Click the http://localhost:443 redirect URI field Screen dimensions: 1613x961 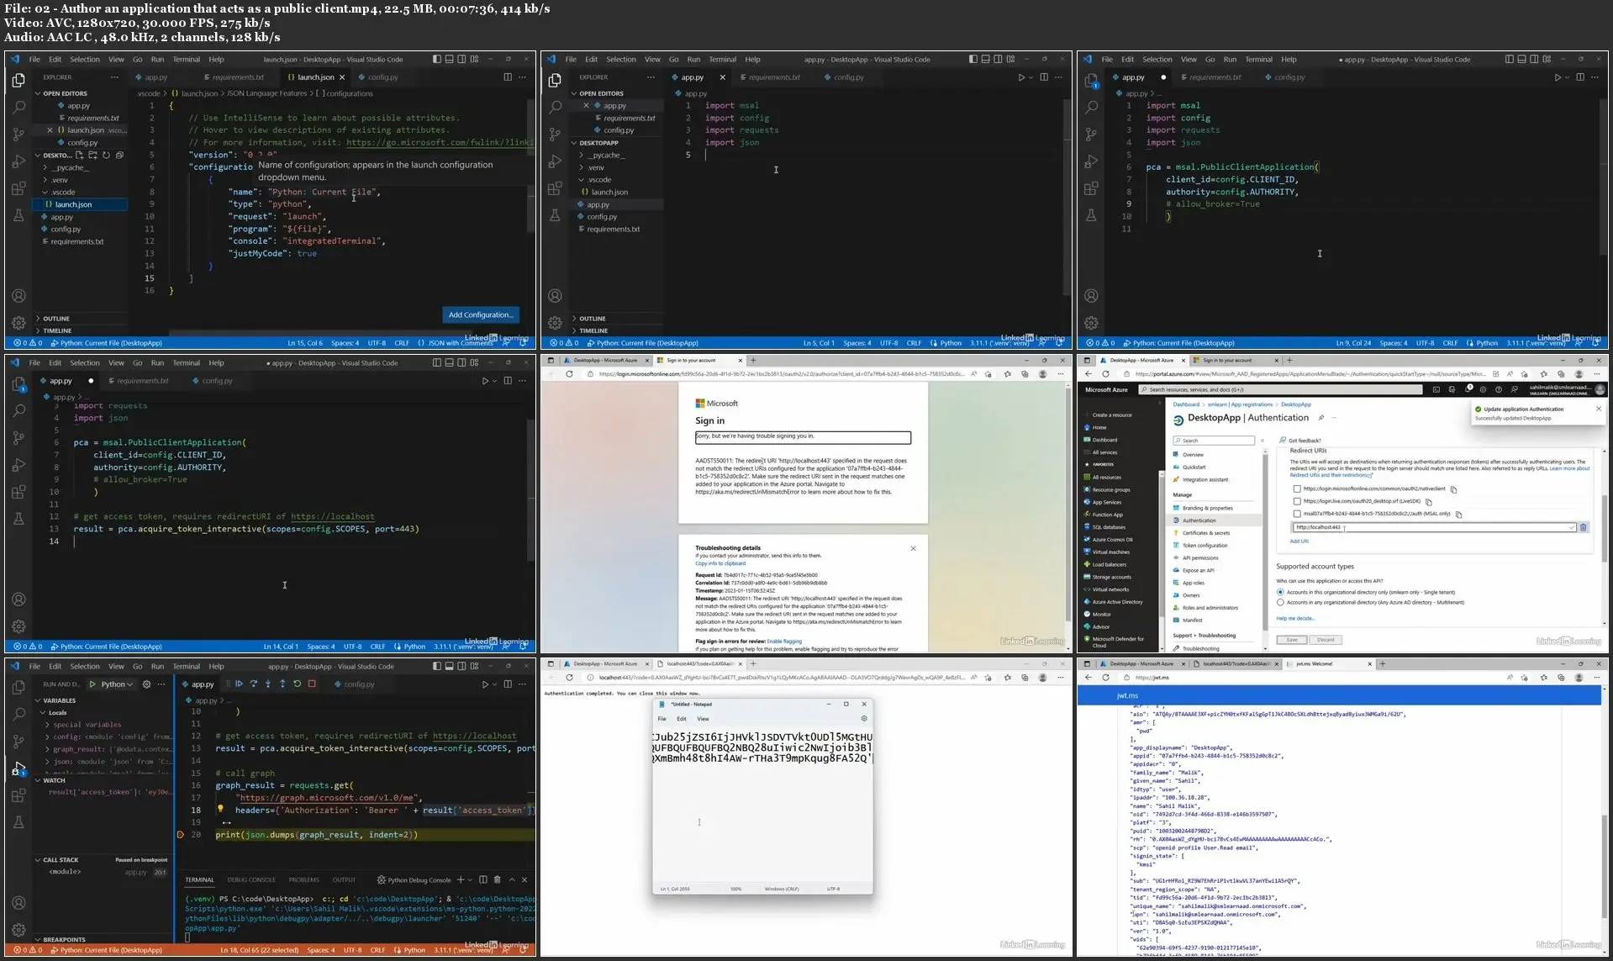[x=1433, y=528]
